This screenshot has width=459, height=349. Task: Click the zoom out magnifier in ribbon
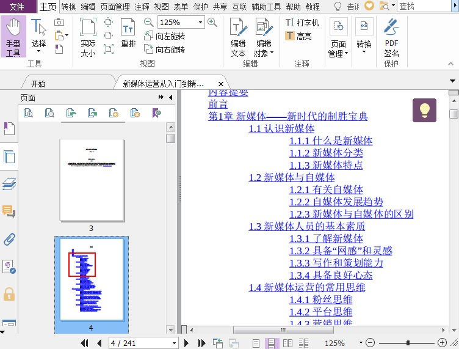click(149, 22)
